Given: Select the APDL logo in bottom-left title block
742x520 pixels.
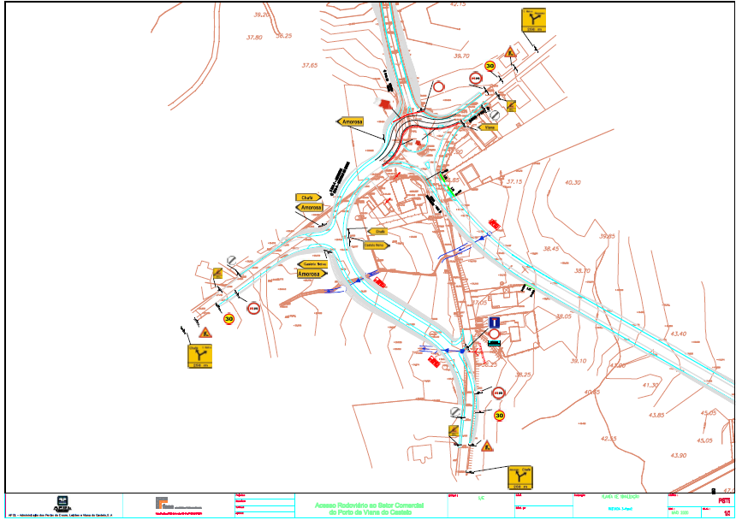Looking at the screenshot, I should [63, 503].
